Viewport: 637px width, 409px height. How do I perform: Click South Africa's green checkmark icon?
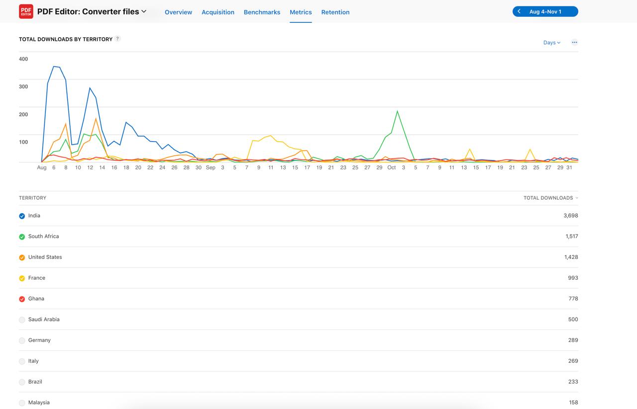click(22, 237)
